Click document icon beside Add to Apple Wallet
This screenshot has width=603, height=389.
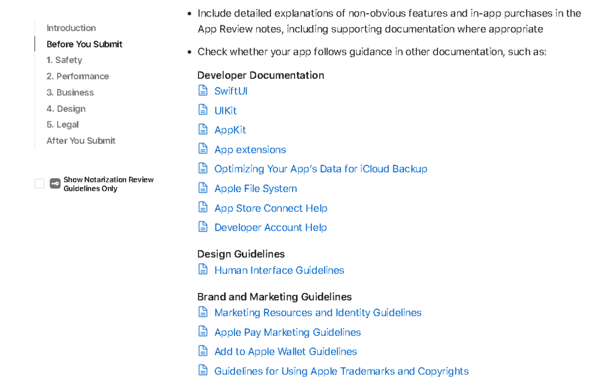pyautogui.click(x=203, y=351)
